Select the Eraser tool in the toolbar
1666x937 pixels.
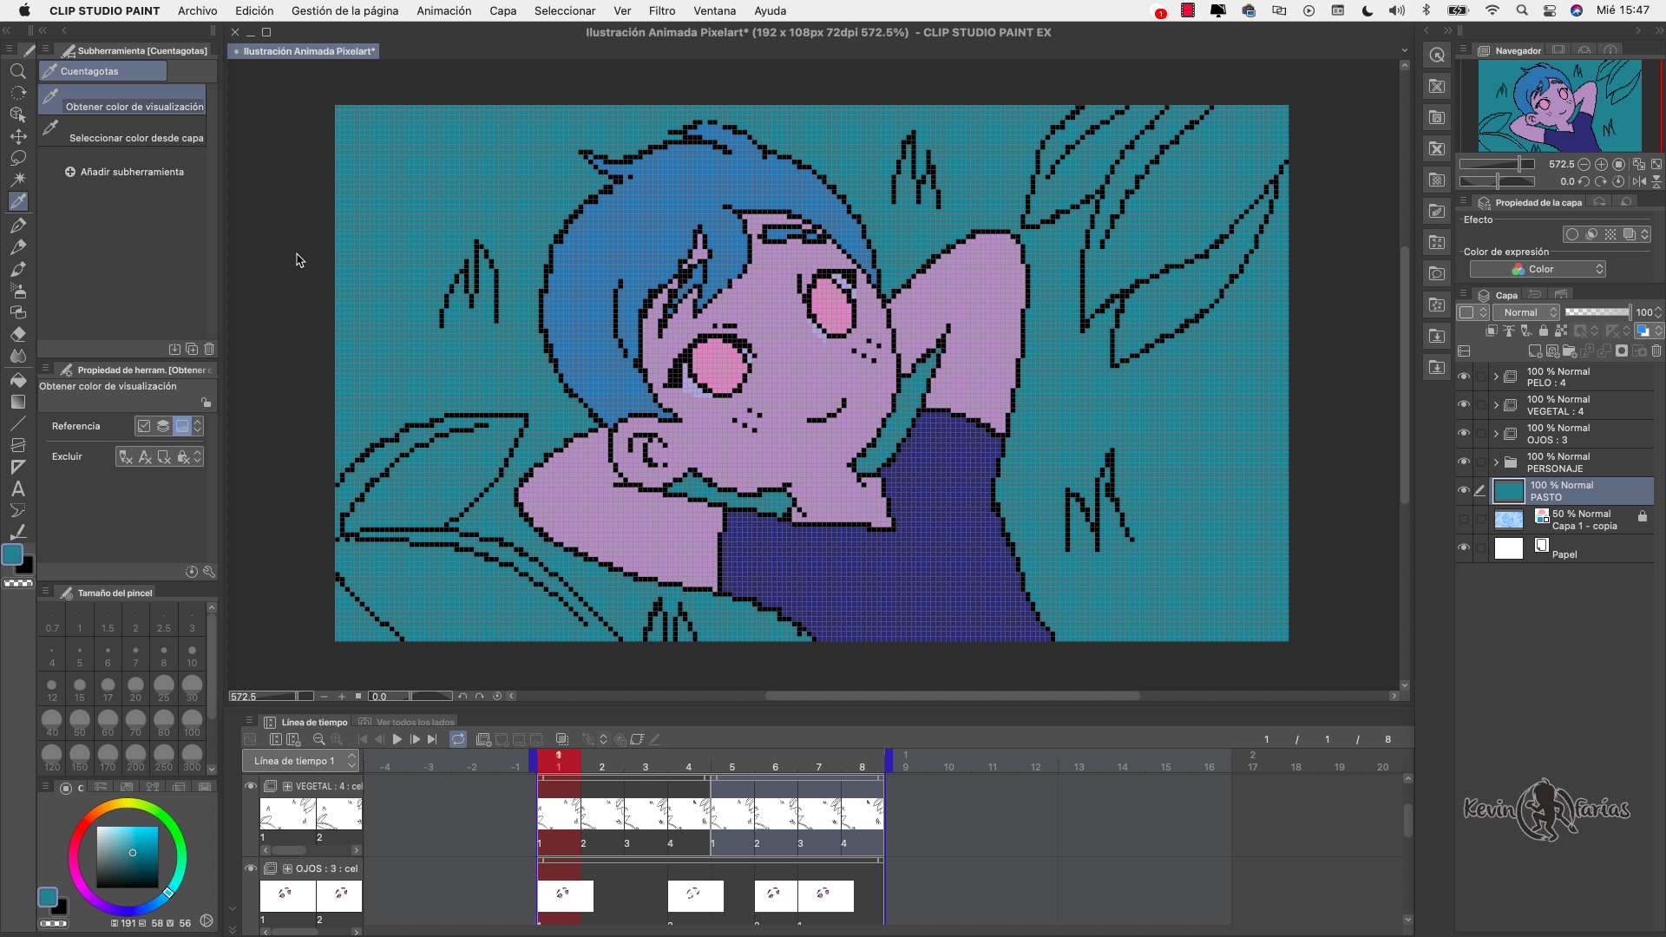pyautogui.click(x=18, y=334)
